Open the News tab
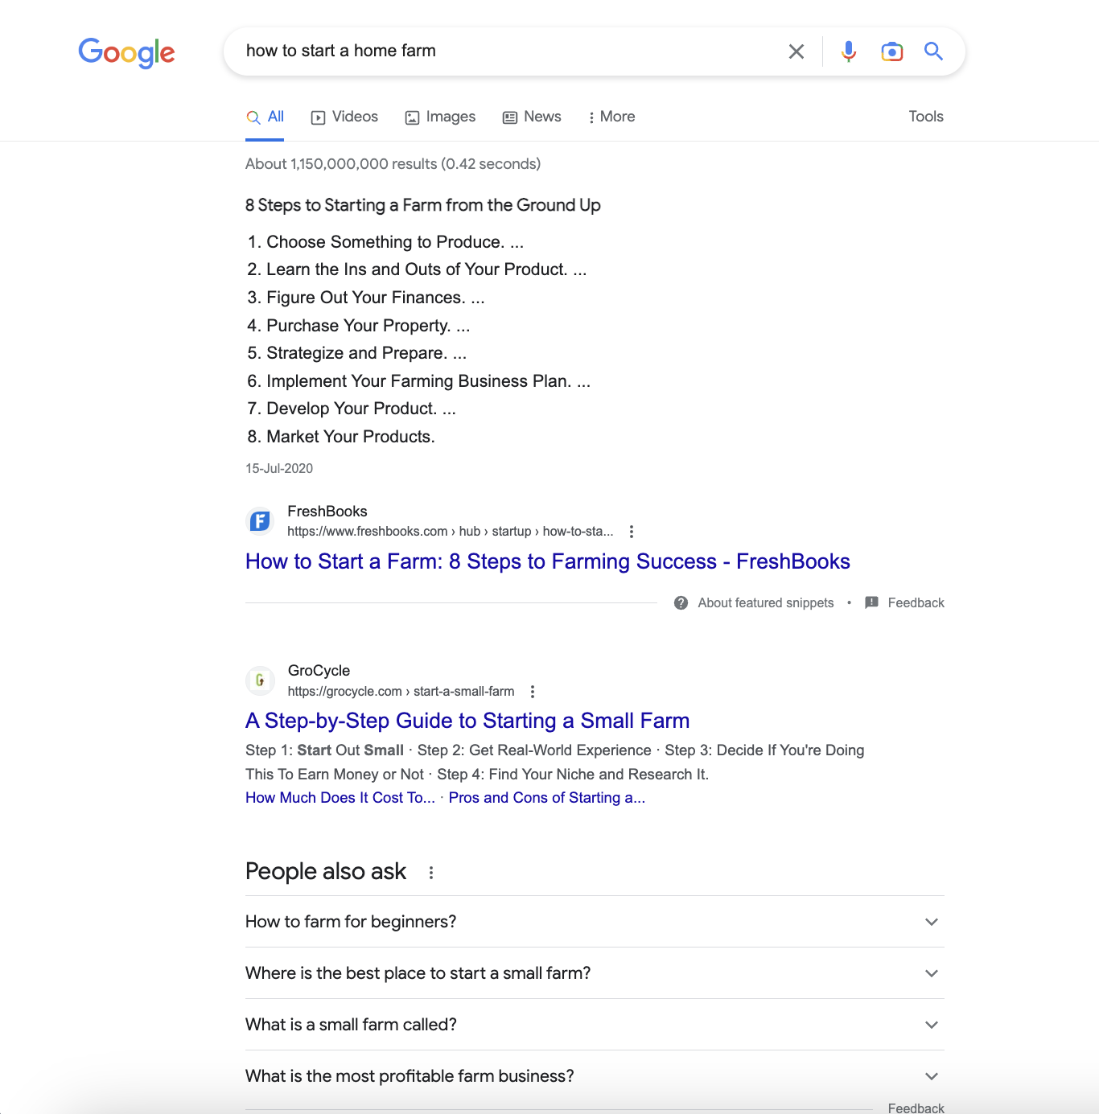The width and height of the screenshot is (1099, 1114). (x=532, y=117)
